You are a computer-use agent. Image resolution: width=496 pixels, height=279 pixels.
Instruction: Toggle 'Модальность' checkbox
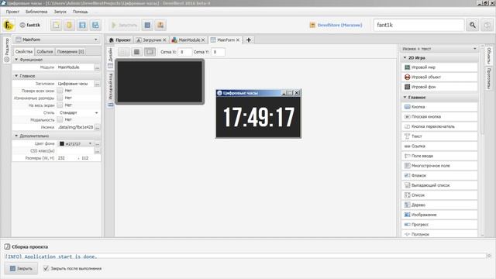(x=60, y=119)
